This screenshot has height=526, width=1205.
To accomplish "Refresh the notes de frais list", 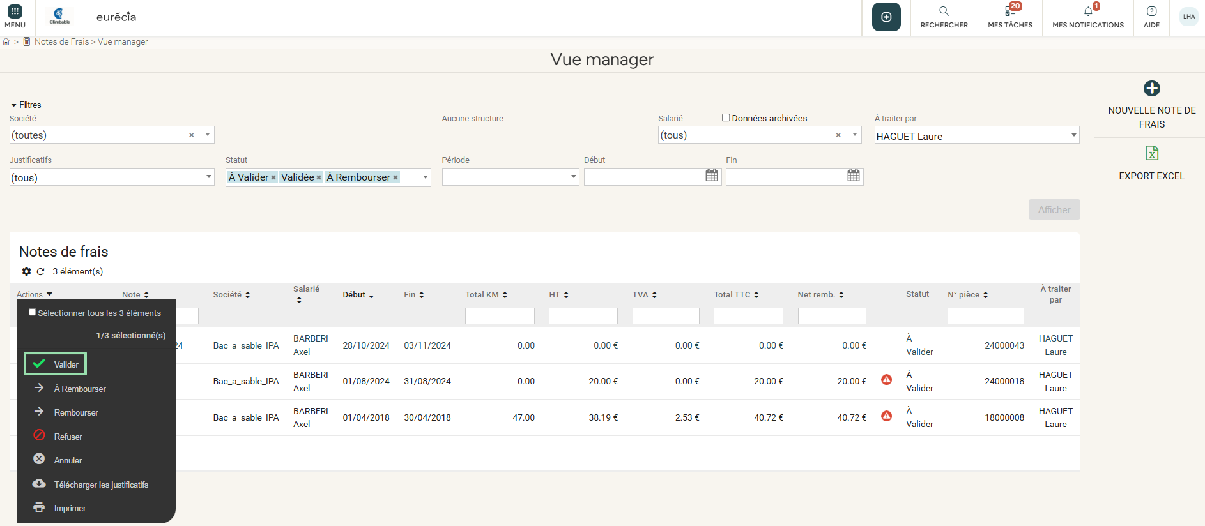I will [x=40, y=271].
